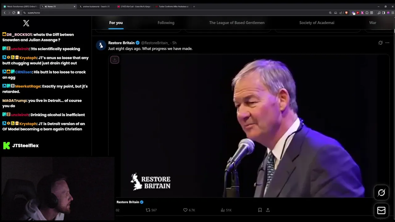Open the Grok floating button

coord(381,193)
